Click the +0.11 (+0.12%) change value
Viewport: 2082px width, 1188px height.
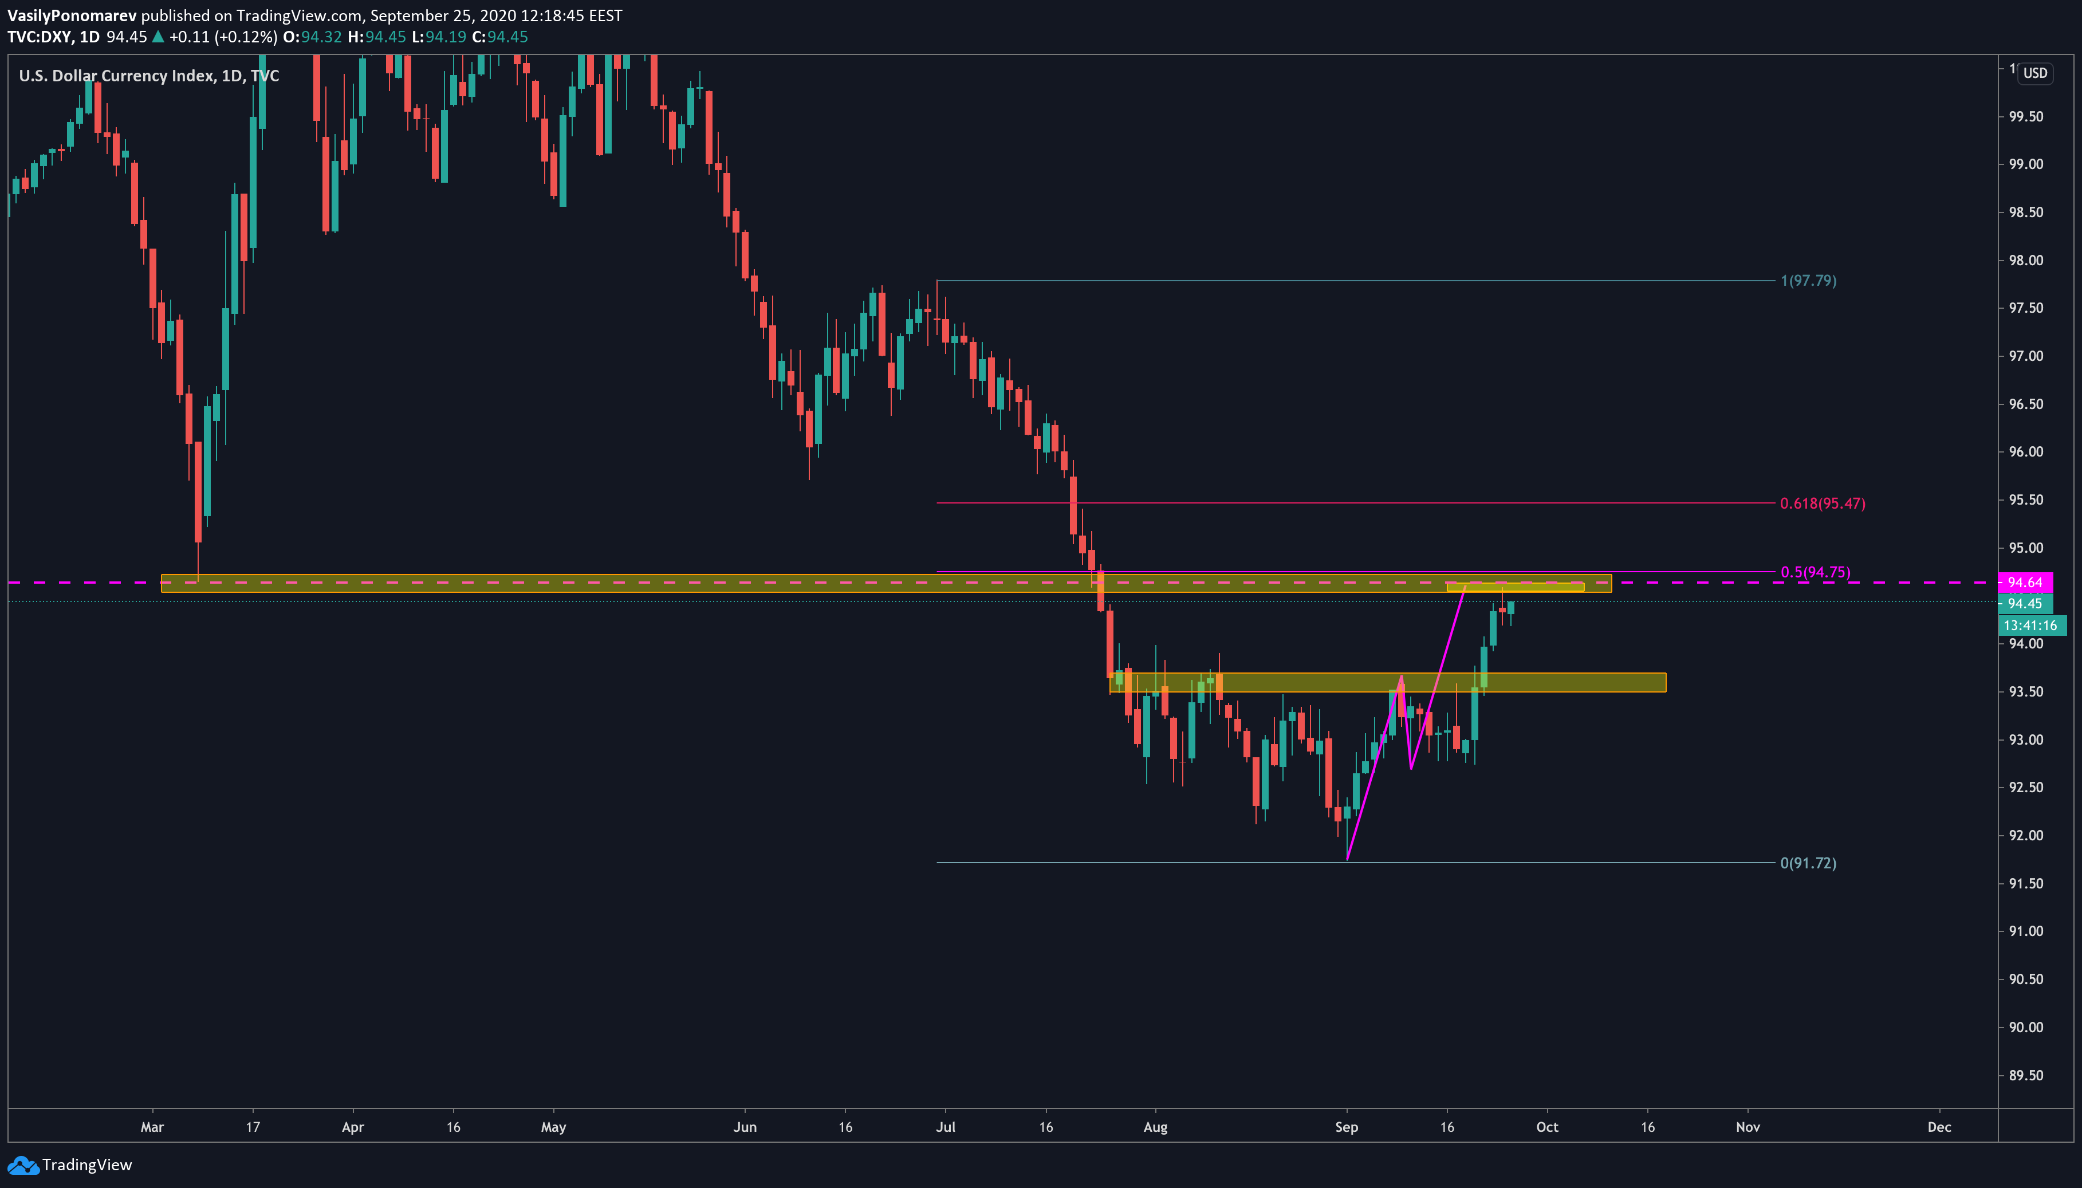point(223,38)
